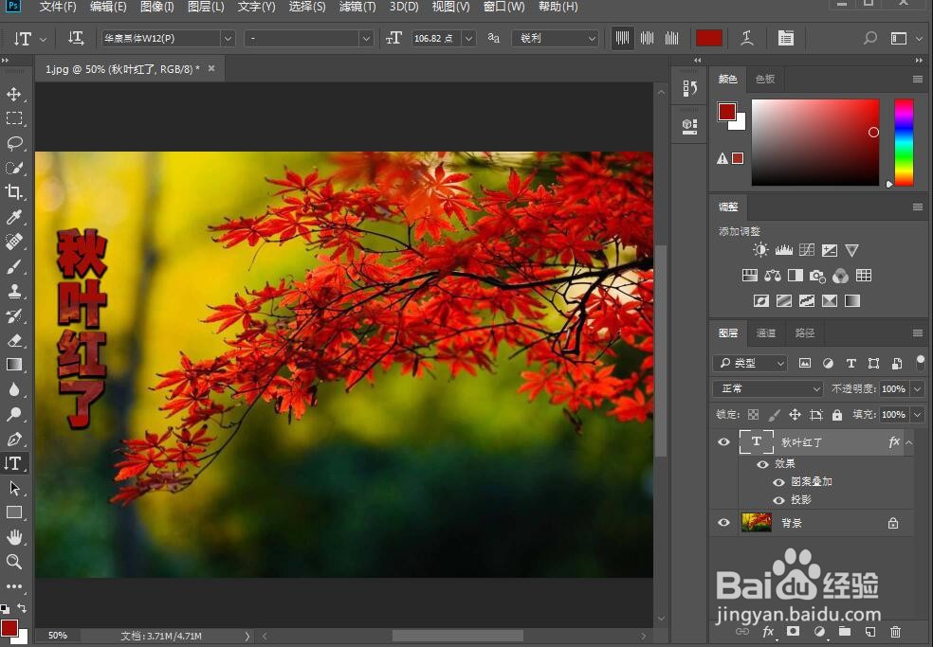
Task: Add Brightness/Contrast adjustment
Action: 760,250
